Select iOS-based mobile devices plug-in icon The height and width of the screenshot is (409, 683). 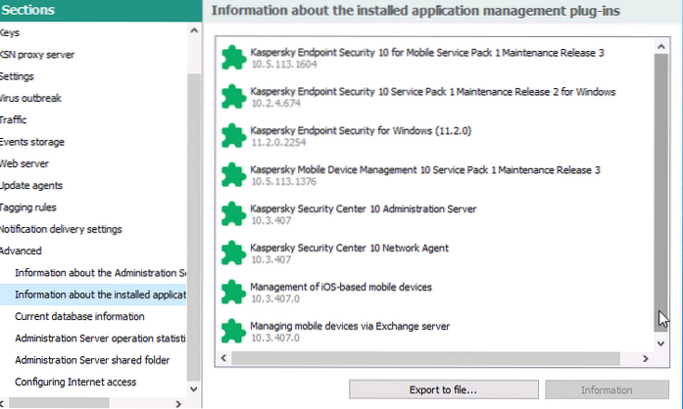[x=232, y=292]
